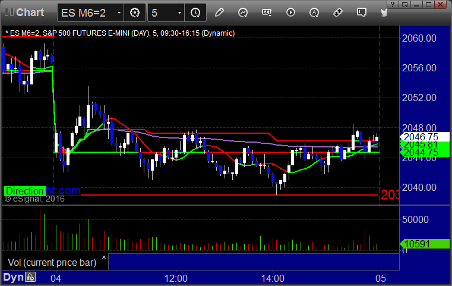Open symbol settings gear icon
The width and height of the screenshot is (452, 286).
coord(135,12)
